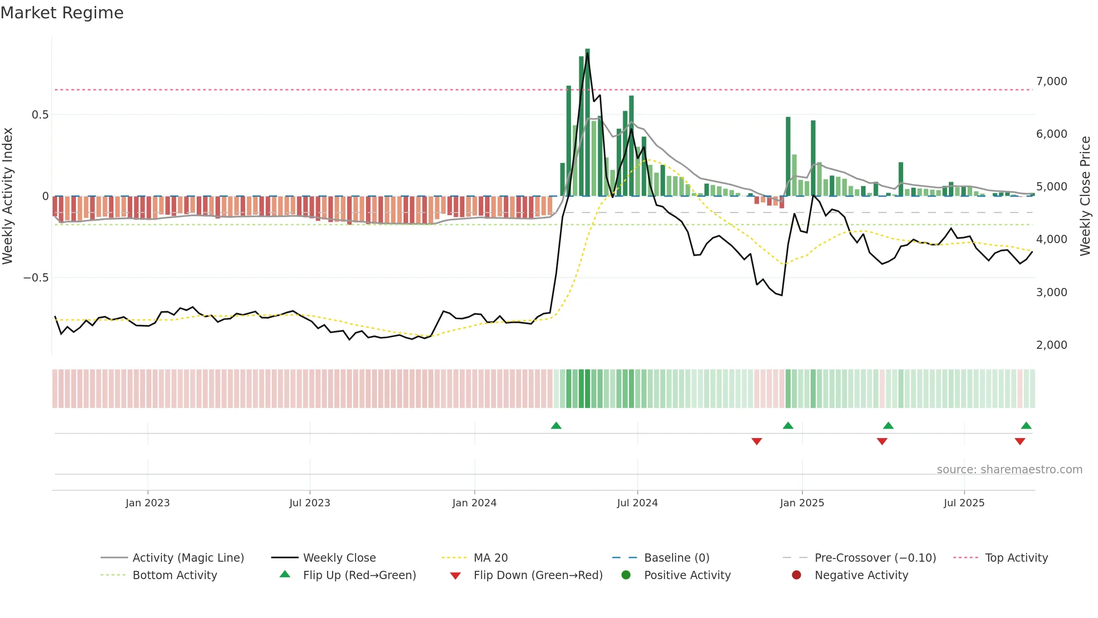Image resolution: width=1098 pixels, height=618 pixels.
Task: Click the 2,000 price axis tick label
Action: tap(1052, 345)
